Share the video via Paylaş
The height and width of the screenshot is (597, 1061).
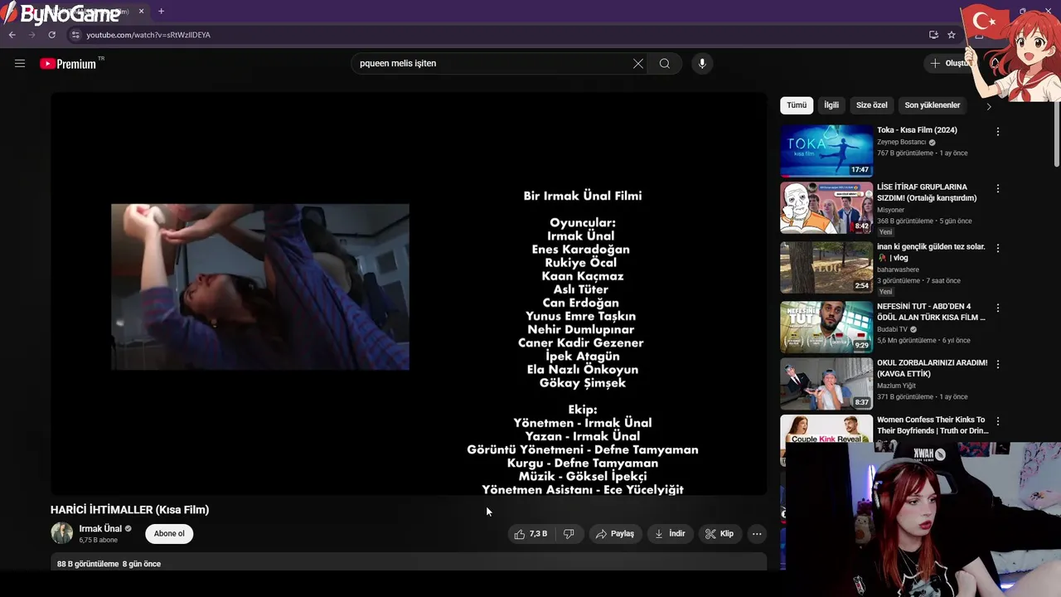(x=615, y=534)
